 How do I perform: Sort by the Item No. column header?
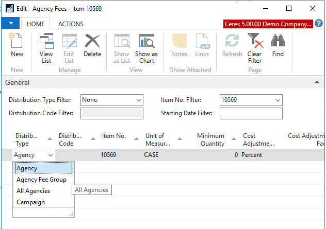tap(114, 136)
